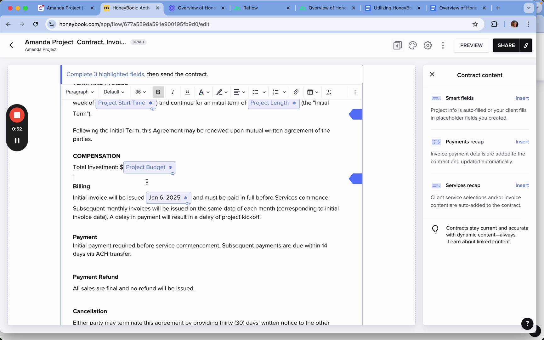Open a new browser tab
Screen dimensions: 544x340
click(x=498, y=8)
